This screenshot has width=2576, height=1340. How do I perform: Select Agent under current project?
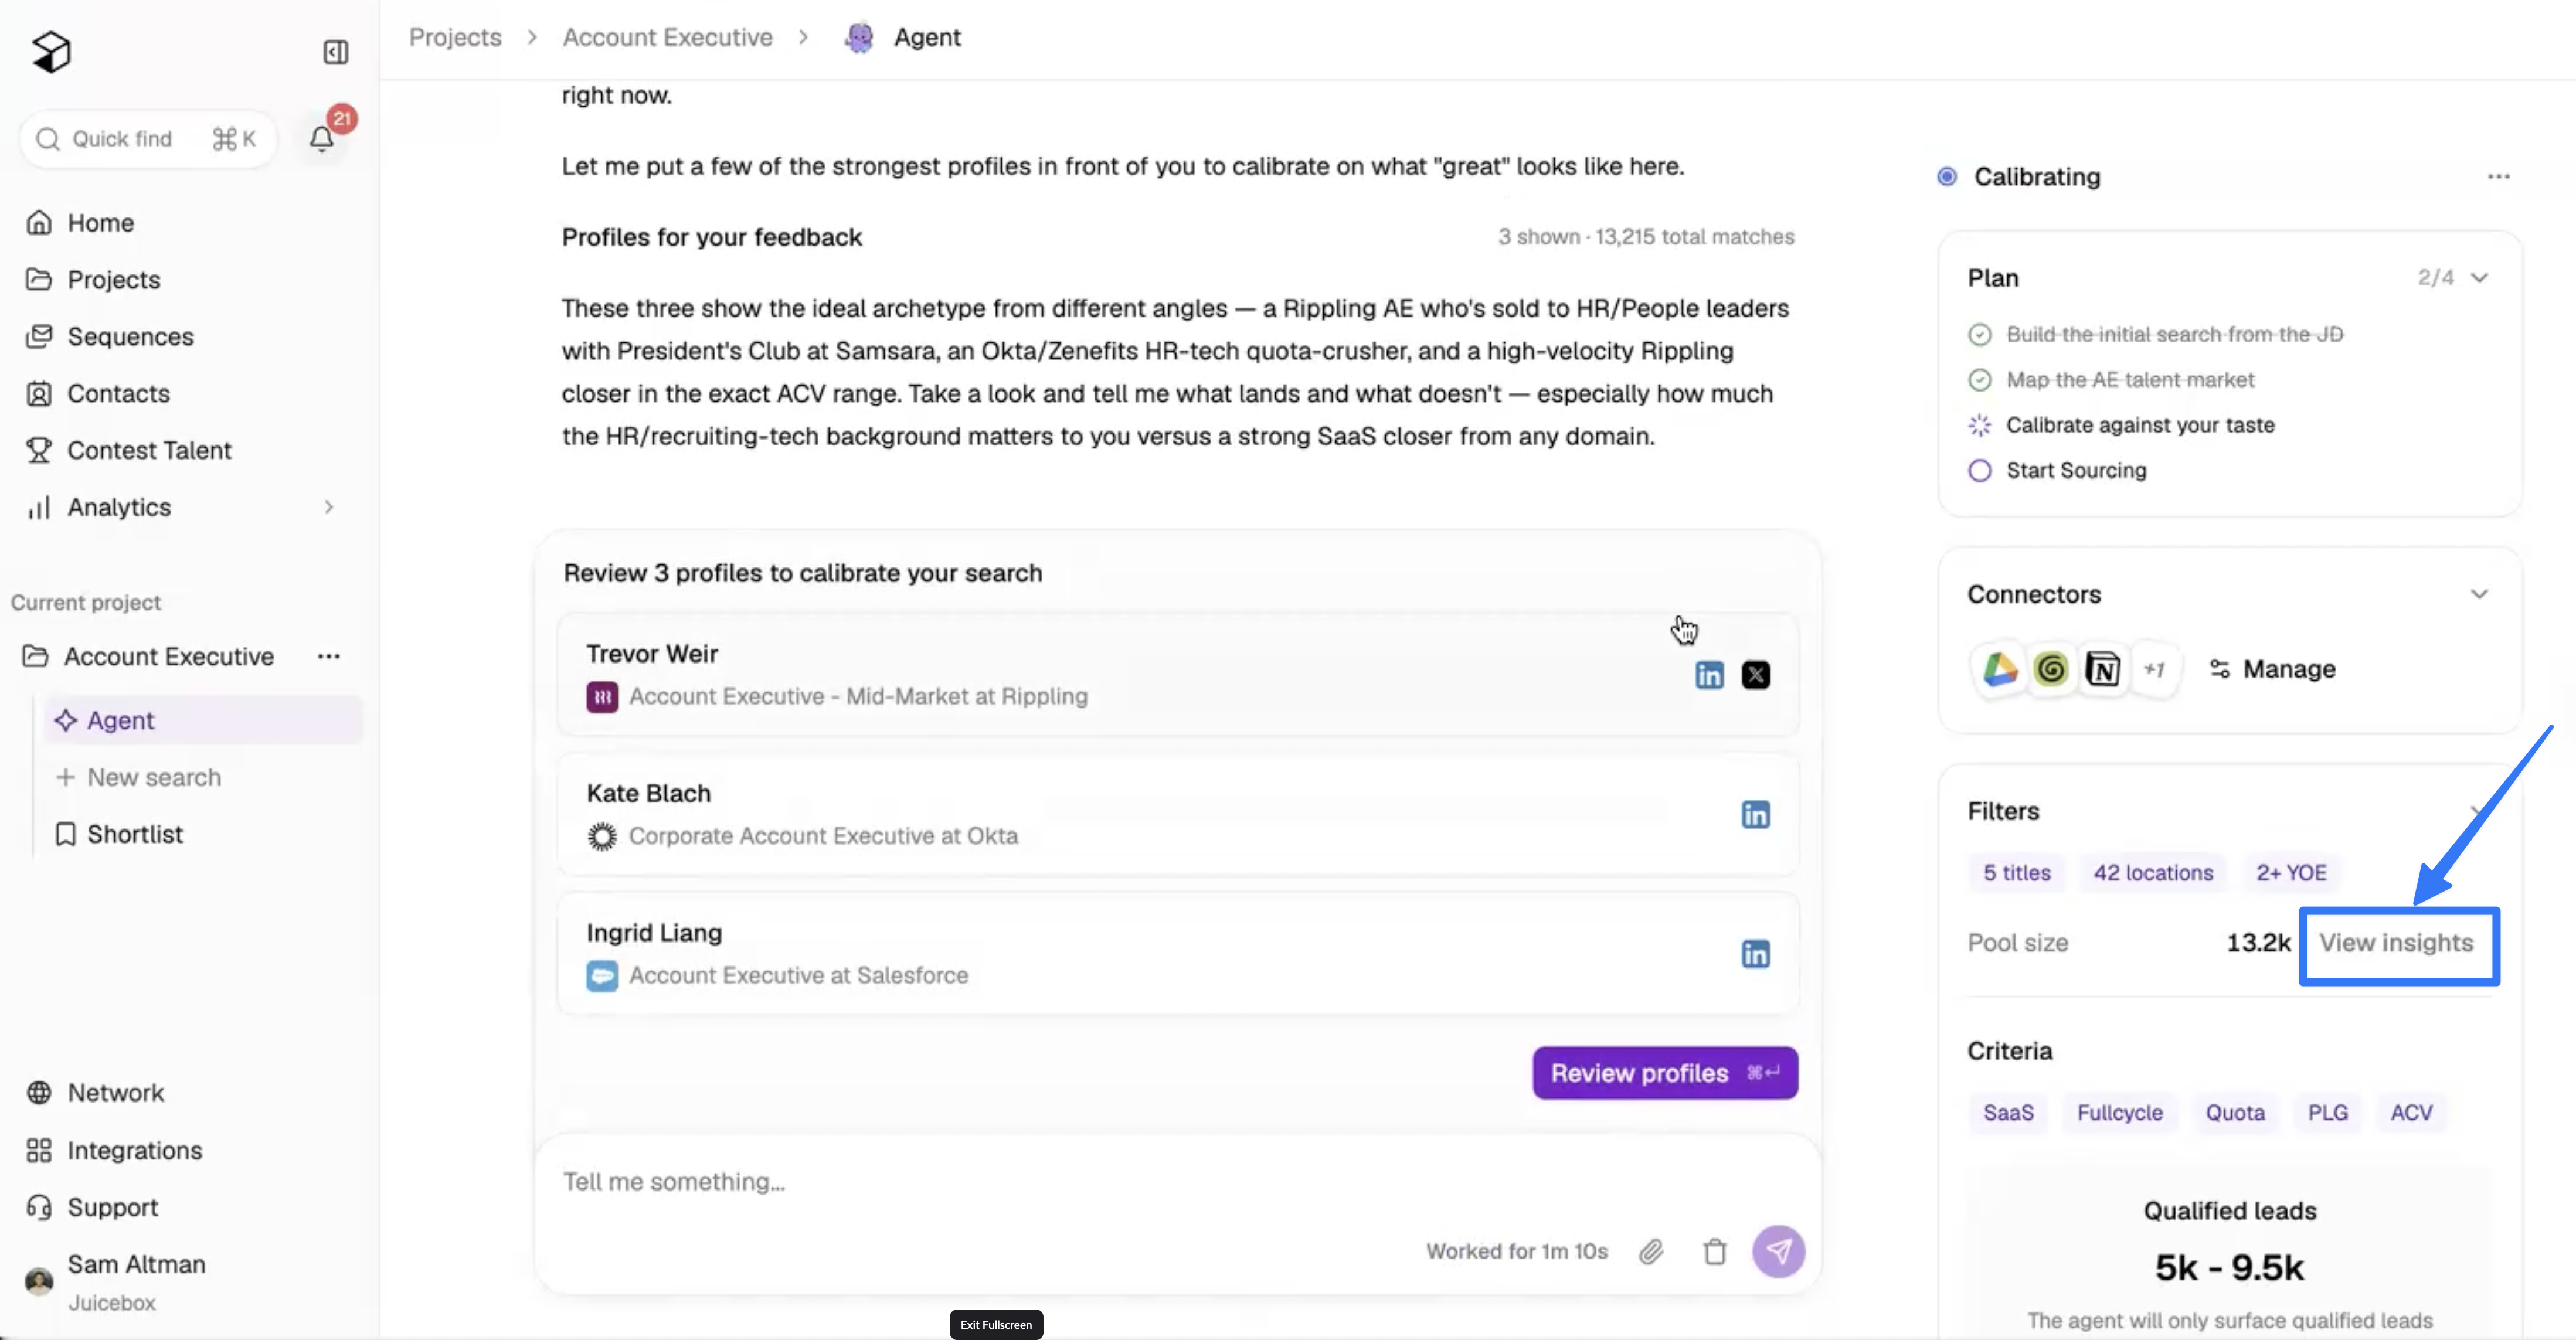click(203, 720)
